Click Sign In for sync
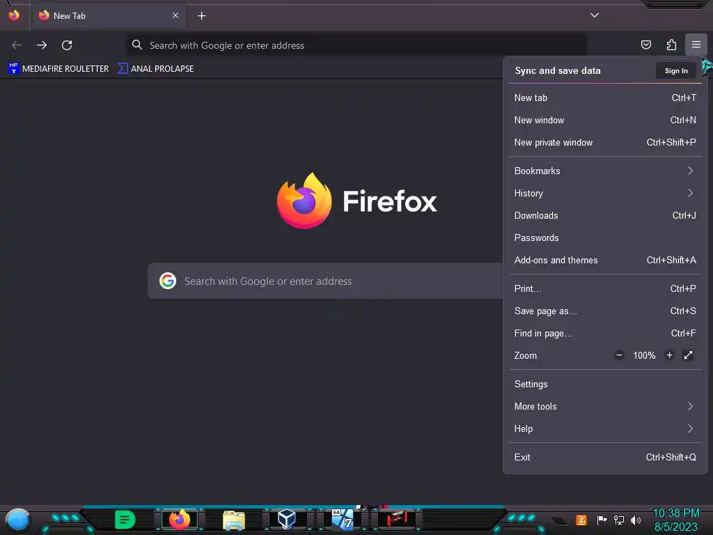The height and width of the screenshot is (535, 713). (675, 70)
